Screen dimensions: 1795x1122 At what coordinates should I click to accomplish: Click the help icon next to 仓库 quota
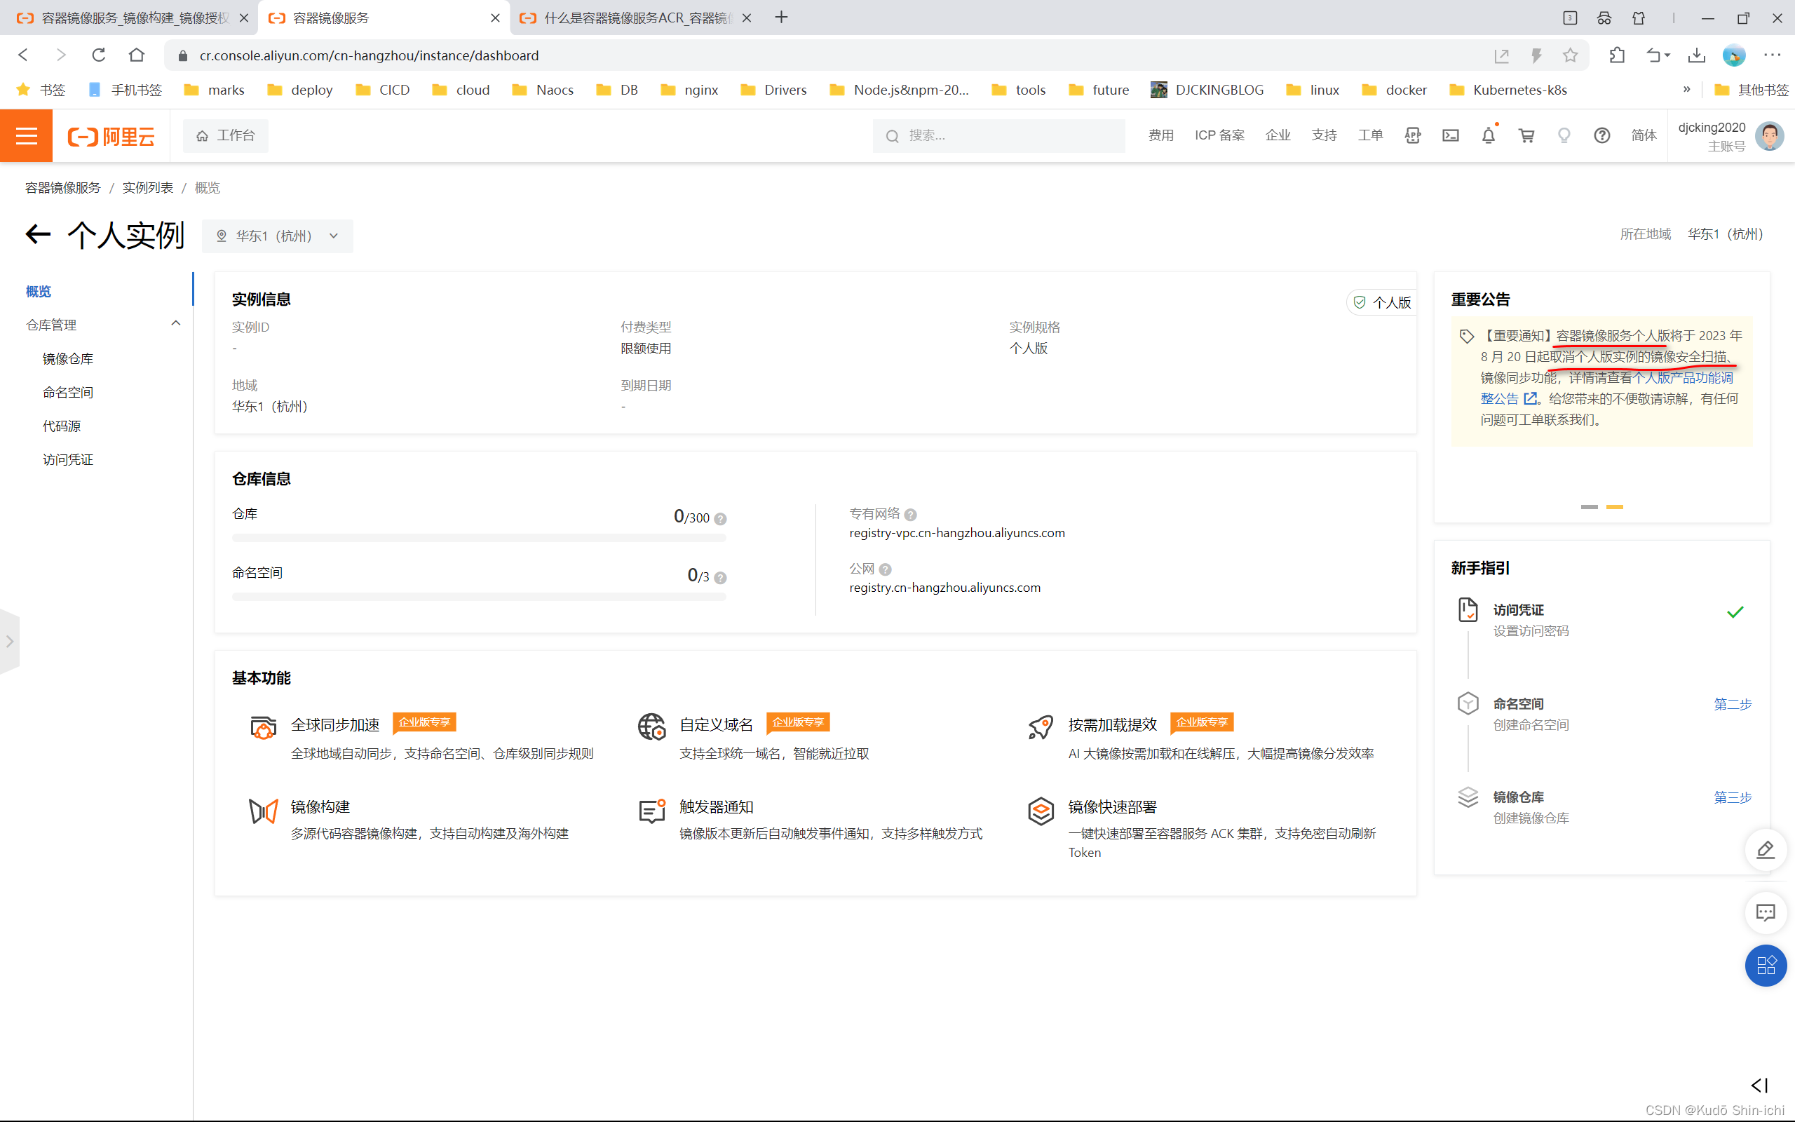click(x=720, y=519)
